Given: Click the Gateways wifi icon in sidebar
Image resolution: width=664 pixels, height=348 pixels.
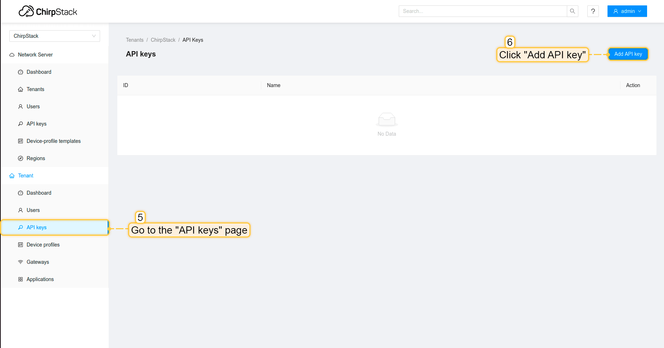Looking at the screenshot, I should (21, 262).
